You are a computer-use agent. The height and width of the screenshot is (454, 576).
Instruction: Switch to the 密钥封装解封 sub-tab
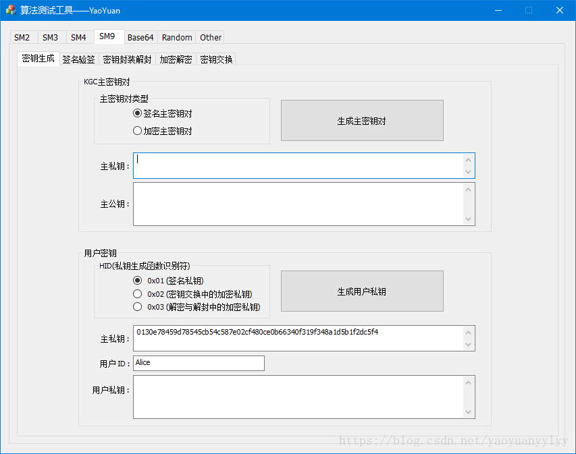coord(127,59)
